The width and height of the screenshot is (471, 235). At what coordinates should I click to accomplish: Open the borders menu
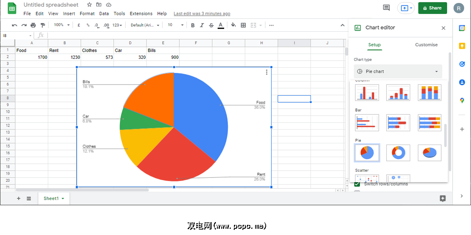[x=243, y=25]
